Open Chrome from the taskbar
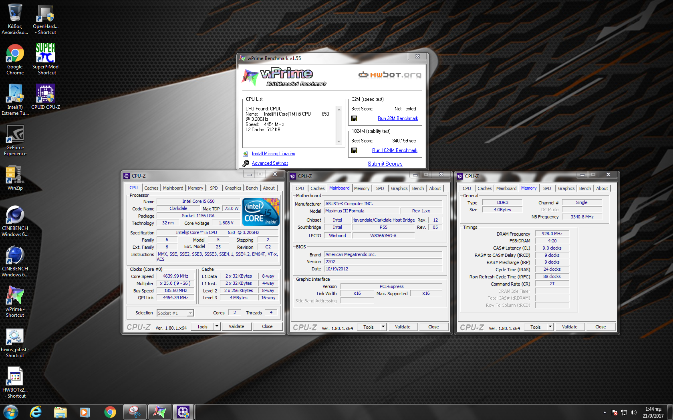This screenshot has width=673, height=420. click(110, 412)
